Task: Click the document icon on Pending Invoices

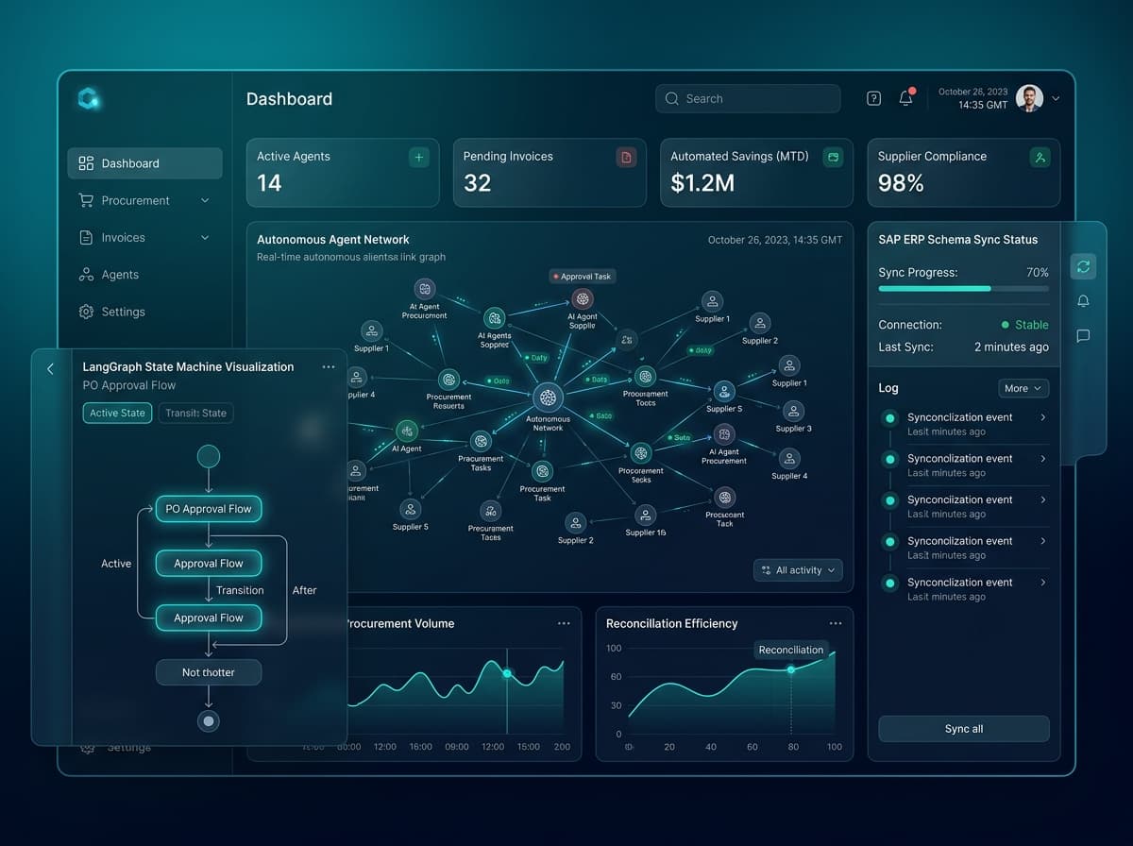Action: (x=626, y=158)
